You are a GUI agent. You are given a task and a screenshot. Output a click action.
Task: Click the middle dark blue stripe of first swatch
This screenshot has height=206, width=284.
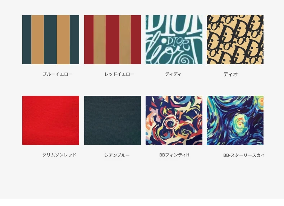pyautogui.click(x=50, y=39)
